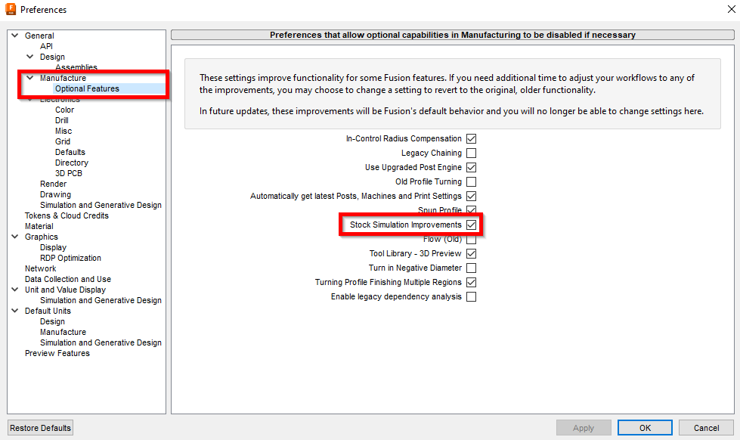740x440 pixels.
Task: Collapse the Manufacture section
Action: point(29,77)
